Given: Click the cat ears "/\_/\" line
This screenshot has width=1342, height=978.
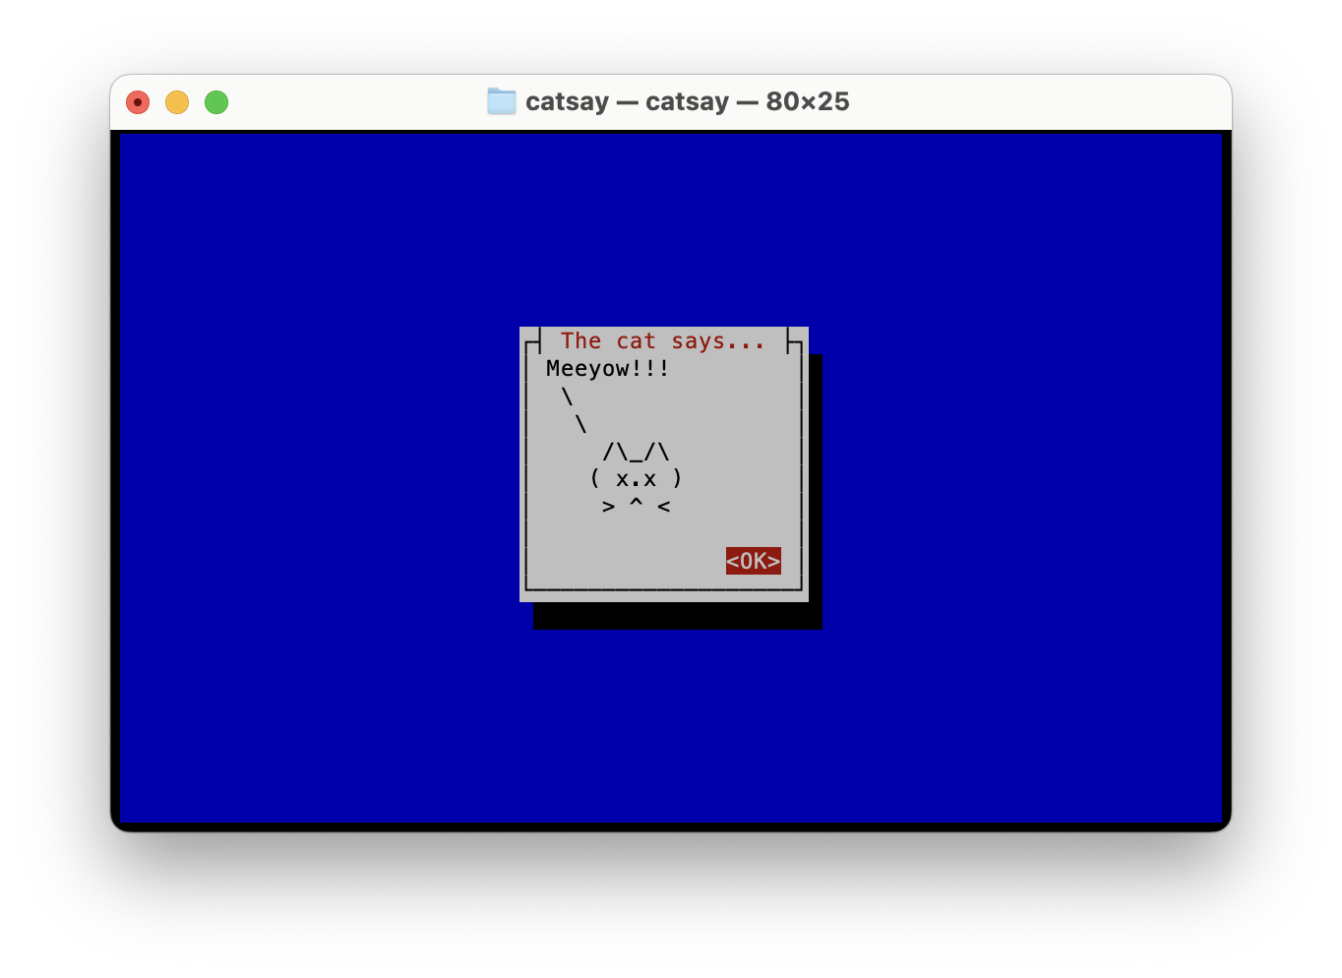Looking at the screenshot, I should click(637, 452).
